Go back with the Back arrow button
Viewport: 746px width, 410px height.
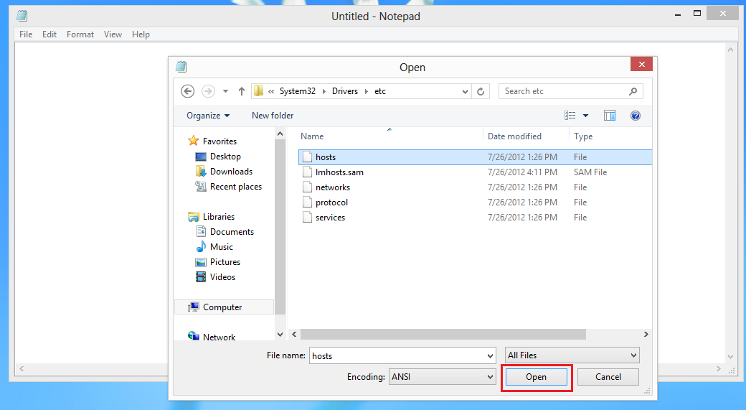pos(187,91)
